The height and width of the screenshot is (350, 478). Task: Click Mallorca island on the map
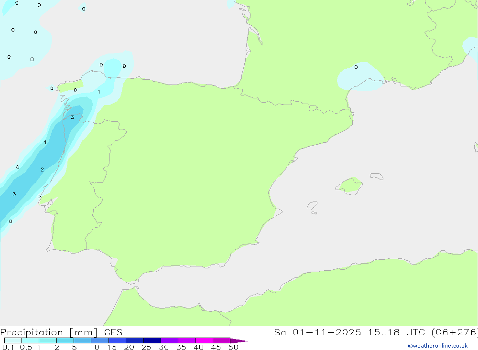pos(349,186)
